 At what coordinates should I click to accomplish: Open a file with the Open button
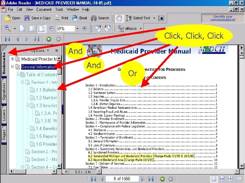(12, 18)
